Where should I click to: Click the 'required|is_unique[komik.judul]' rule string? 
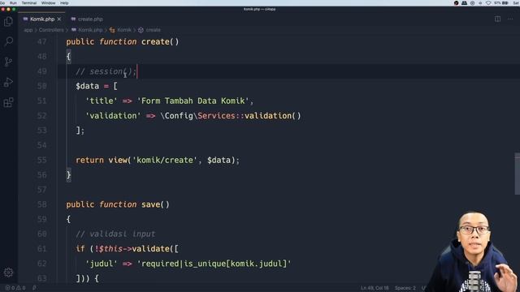pos(214,264)
